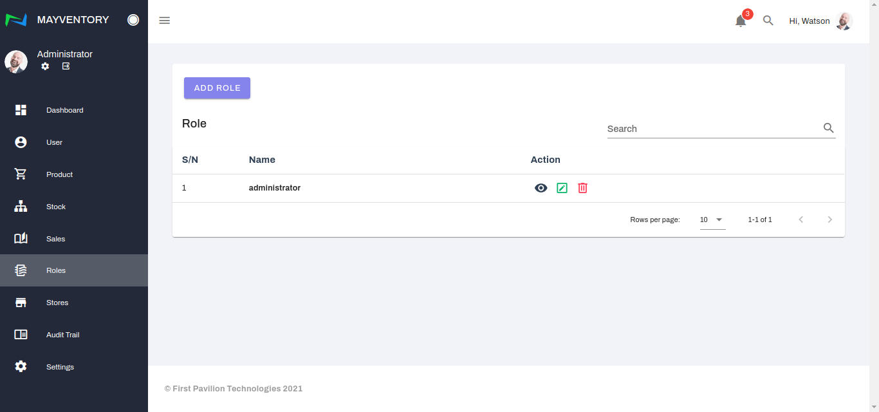
Task: Open search via top bar magnifier icon
Action: [x=768, y=21]
